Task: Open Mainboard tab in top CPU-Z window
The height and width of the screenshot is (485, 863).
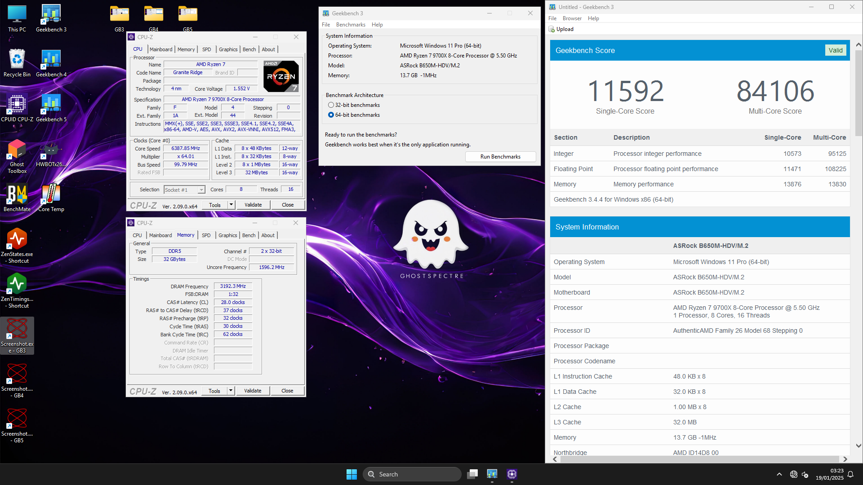Action: (x=161, y=49)
